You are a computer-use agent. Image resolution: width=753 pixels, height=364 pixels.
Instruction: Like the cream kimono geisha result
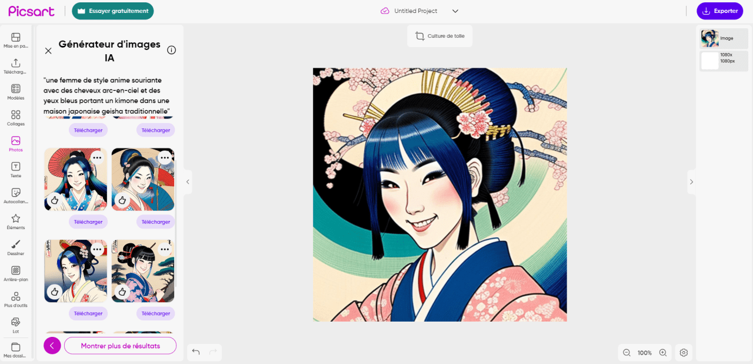coord(55,292)
